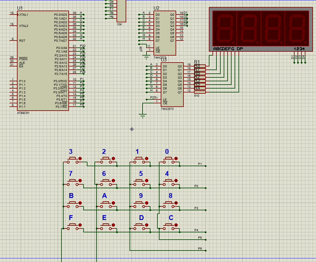
Task: Click the XTAL1 pin name on U1
Action: pyautogui.click(x=24, y=15)
